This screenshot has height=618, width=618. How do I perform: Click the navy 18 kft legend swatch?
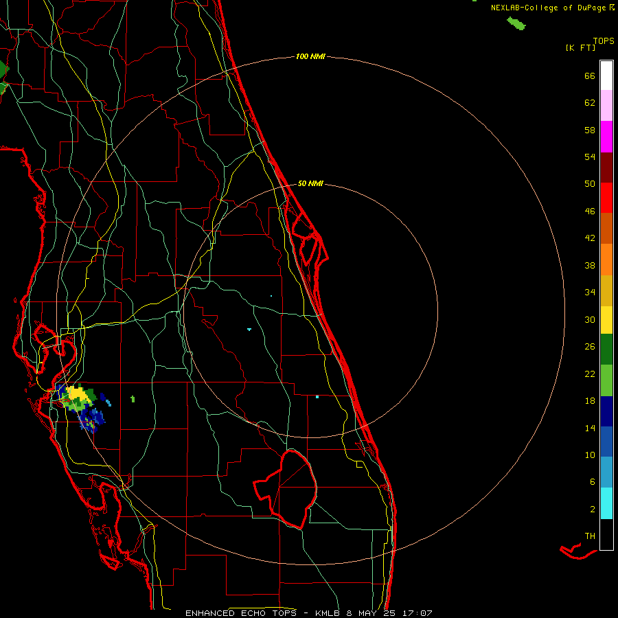coord(606,411)
